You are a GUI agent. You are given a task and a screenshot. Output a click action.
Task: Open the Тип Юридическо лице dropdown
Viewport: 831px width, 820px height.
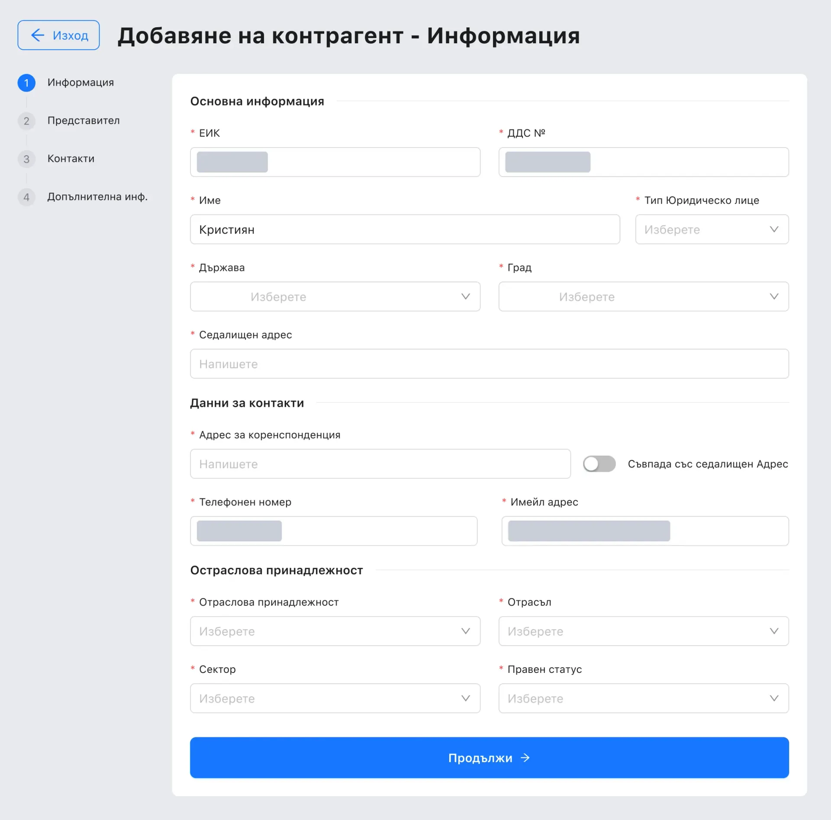(x=712, y=229)
